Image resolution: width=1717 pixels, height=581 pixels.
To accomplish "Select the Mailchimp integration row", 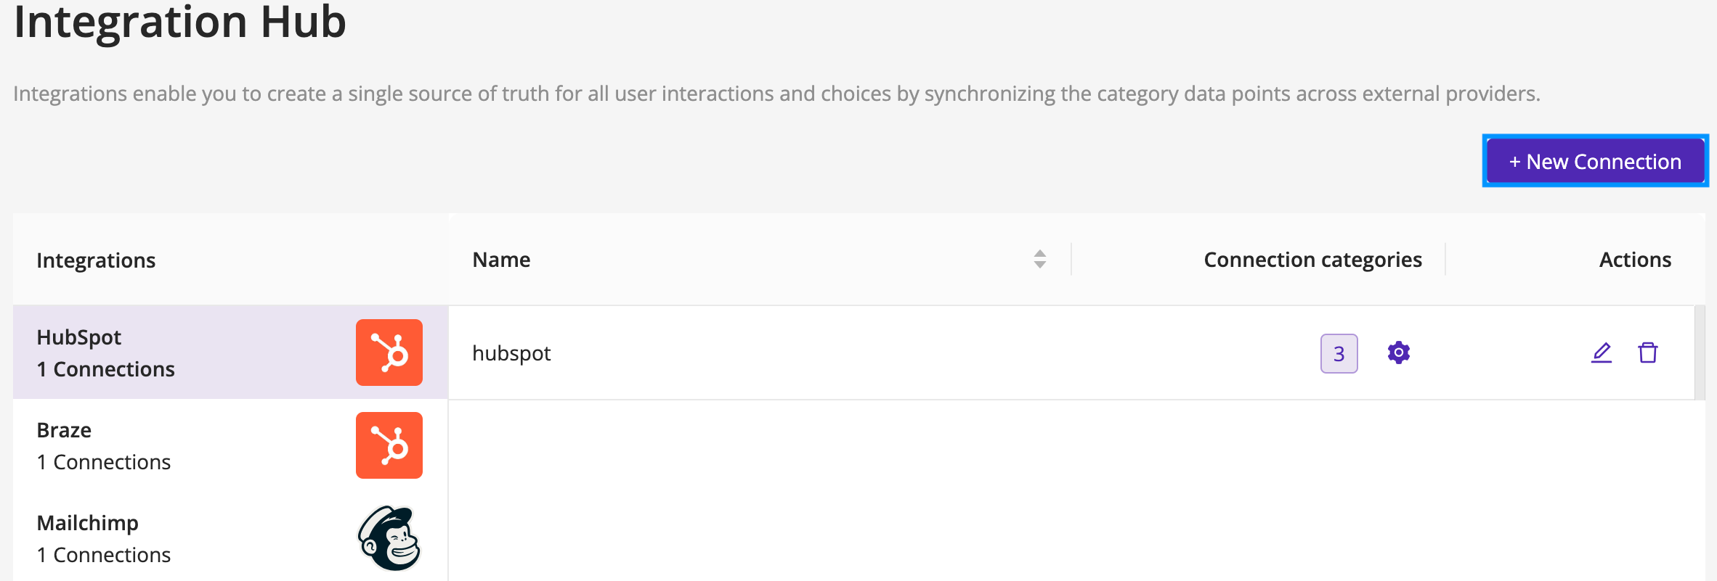I will pyautogui.click(x=230, y=538).
